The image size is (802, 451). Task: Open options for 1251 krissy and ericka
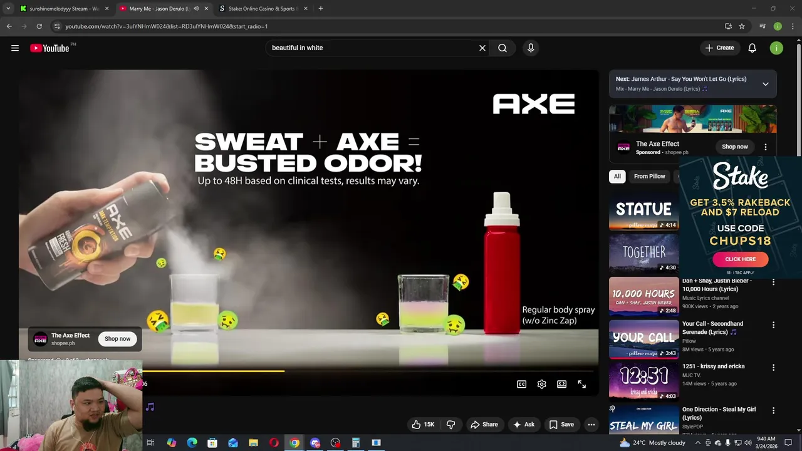tap(773, 368)
